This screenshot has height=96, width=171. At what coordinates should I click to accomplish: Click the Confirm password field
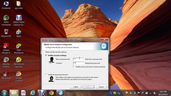tap(78, 63)
